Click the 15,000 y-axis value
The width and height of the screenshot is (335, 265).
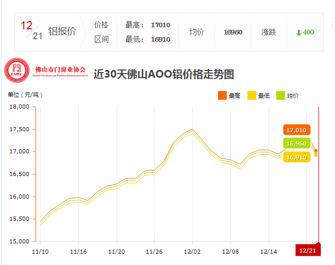[x=20, y=241]
